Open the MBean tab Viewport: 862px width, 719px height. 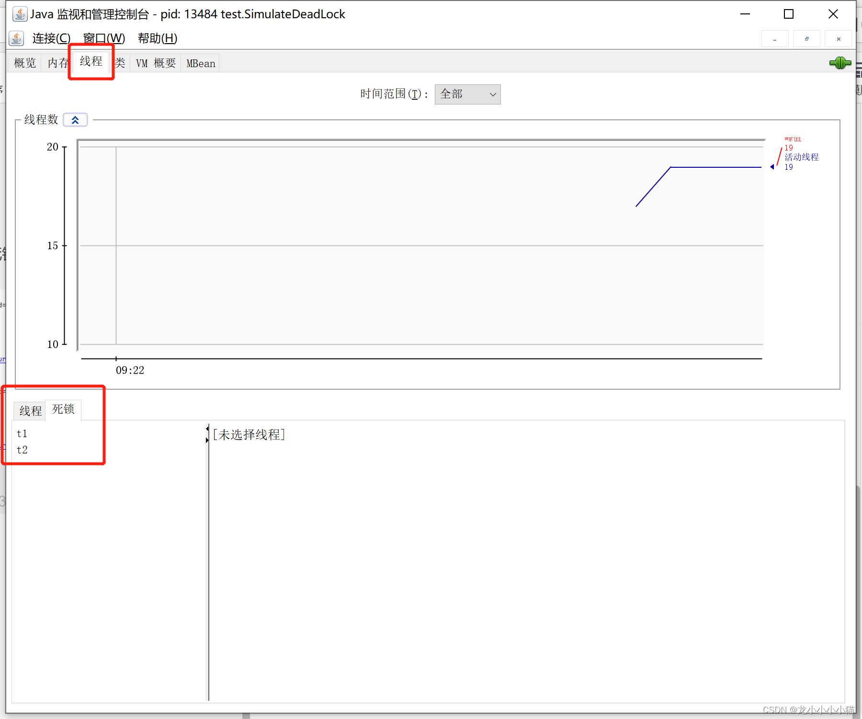[201, 63]
